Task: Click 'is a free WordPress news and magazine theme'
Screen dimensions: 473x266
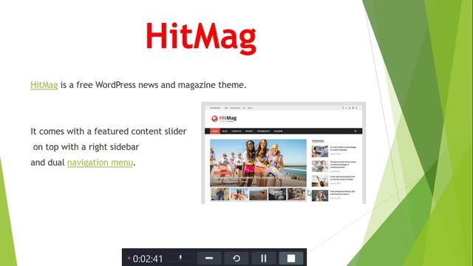Action: [x=153, y=85]
